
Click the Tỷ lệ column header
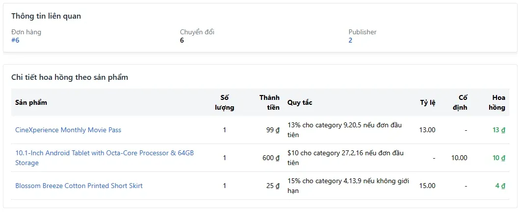tap(428, 102)
